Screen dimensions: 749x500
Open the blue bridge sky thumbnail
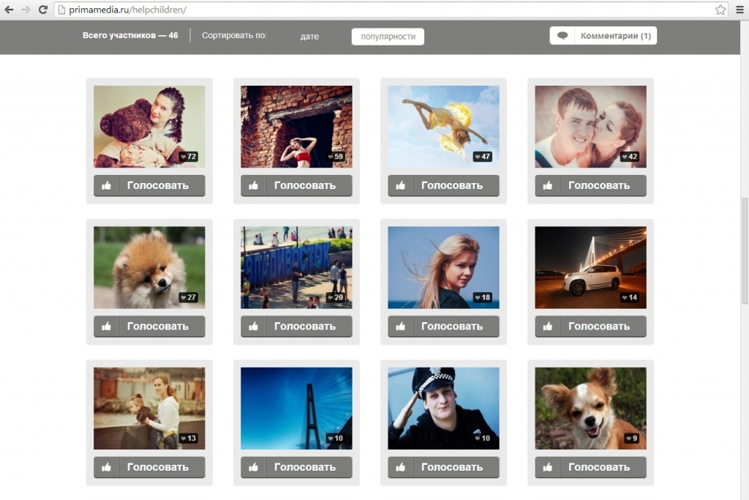(296, 406)
